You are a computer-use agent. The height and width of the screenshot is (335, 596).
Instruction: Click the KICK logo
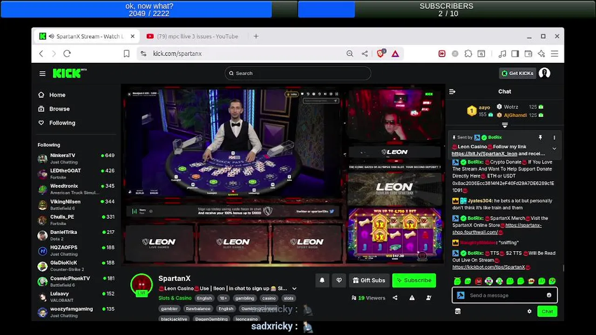tap(69, 73)
